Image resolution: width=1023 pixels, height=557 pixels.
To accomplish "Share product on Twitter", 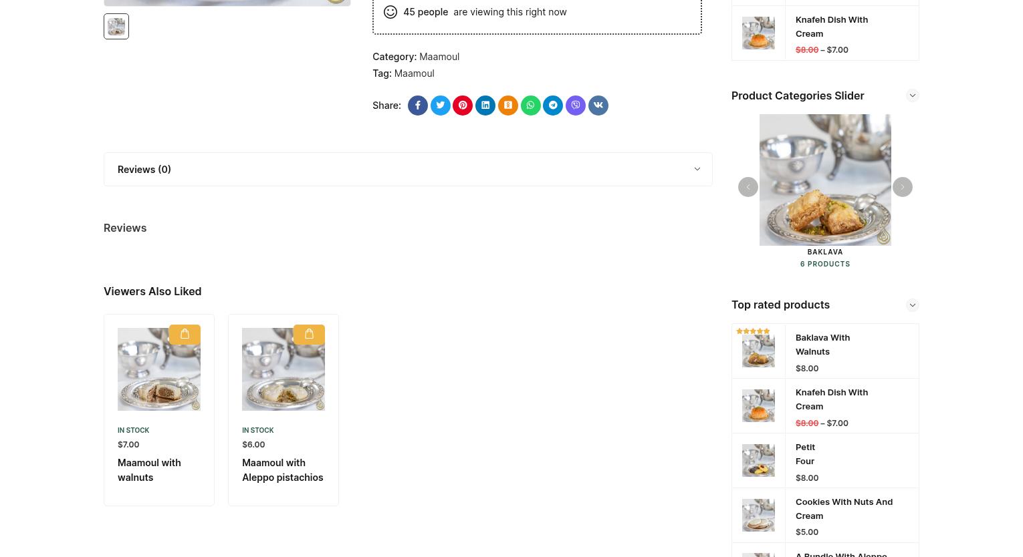I will point(441,106).
